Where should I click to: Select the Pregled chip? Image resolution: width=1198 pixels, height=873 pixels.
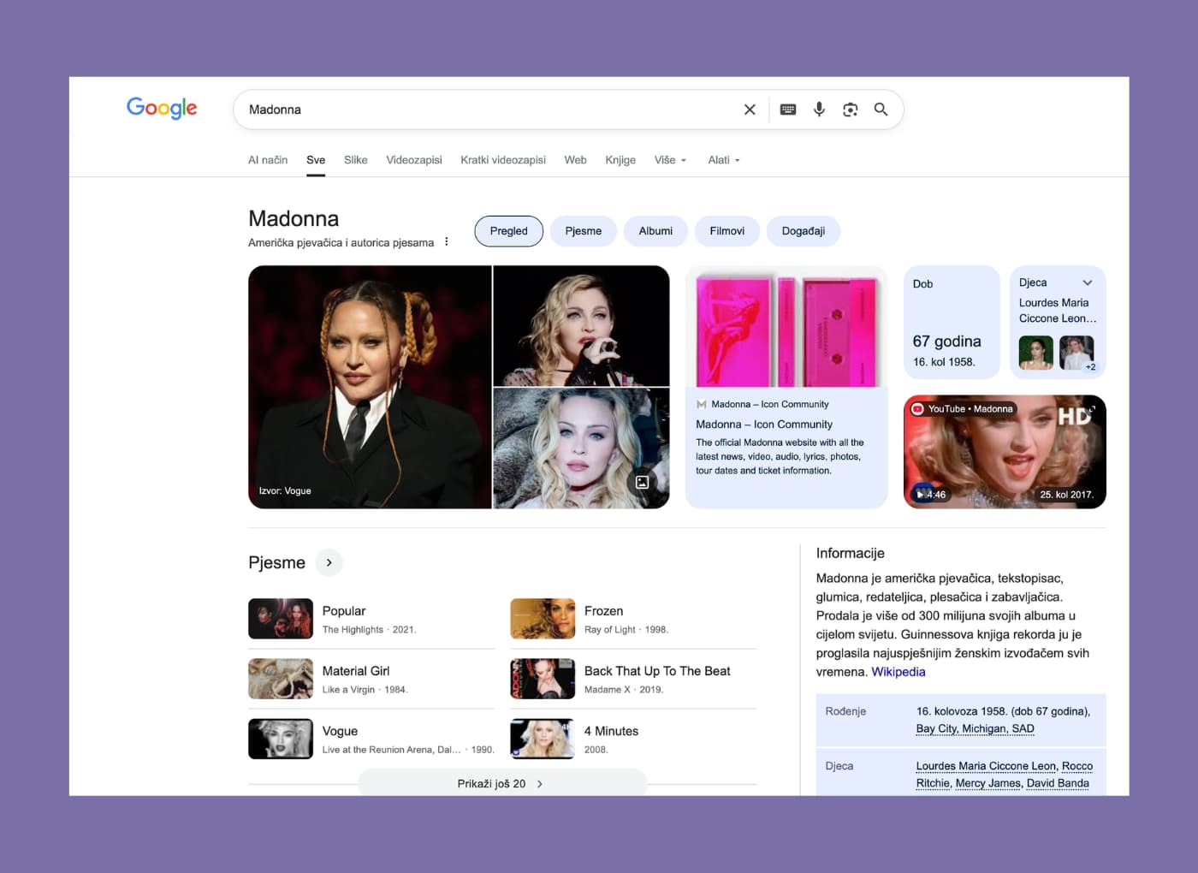tap(509, 231)
